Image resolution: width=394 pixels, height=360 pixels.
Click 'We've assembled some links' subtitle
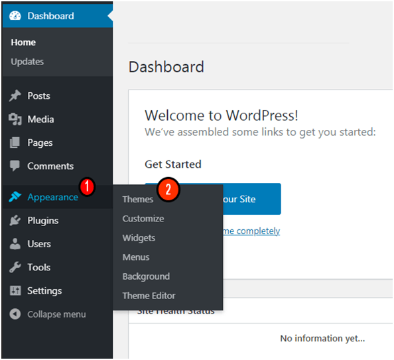pos(260,132)
